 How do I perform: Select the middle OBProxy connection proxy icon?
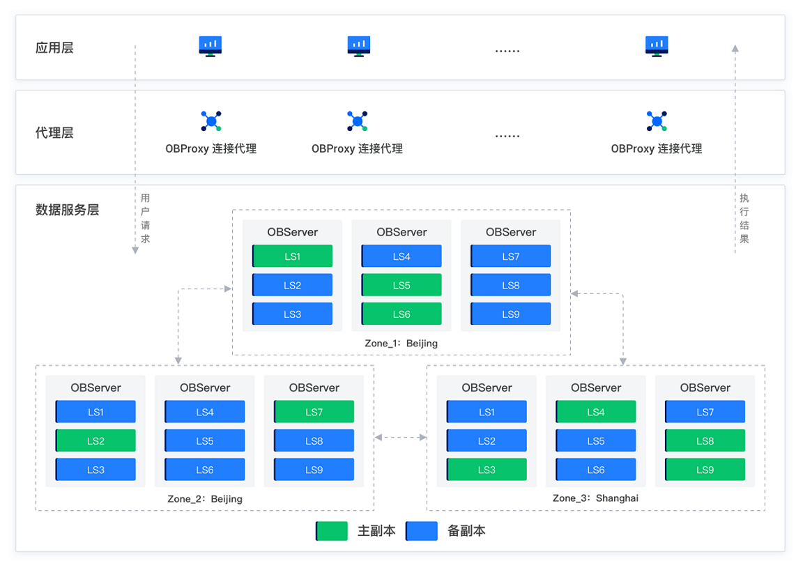357,121
